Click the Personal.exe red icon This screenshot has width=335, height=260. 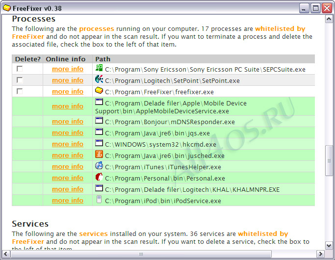point(99,177)
